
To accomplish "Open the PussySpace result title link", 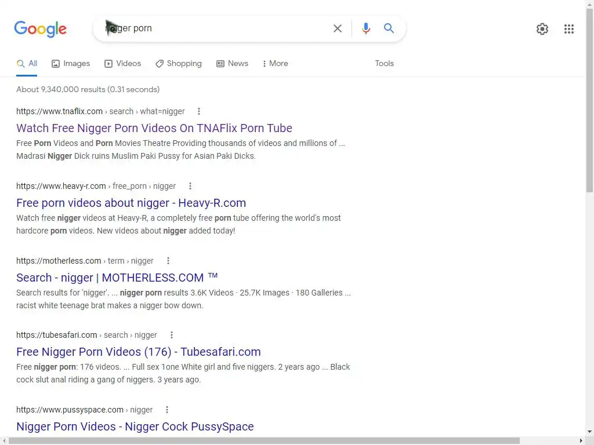I will pos(135,427).
